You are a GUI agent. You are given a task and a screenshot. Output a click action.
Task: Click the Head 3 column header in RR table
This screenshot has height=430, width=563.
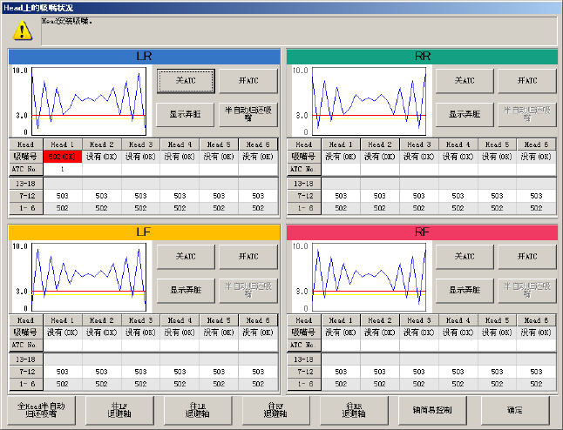(x=420, y=144)
